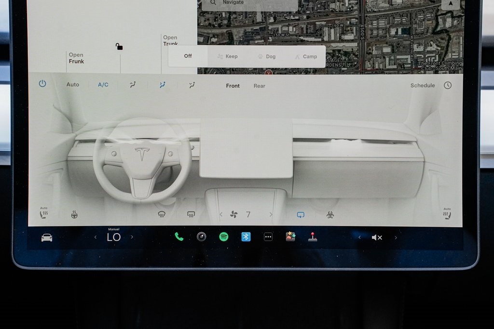
Task: Toggle front windshield defrost
Action: pyautogui.click(x=162, y=215)
